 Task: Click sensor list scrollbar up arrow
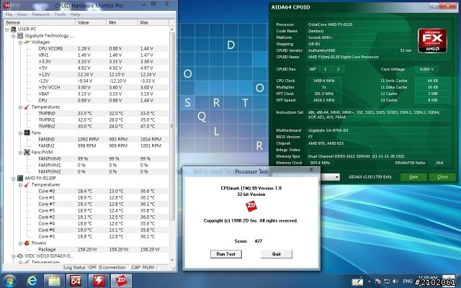pyautogui.click(x=172, y=29)
